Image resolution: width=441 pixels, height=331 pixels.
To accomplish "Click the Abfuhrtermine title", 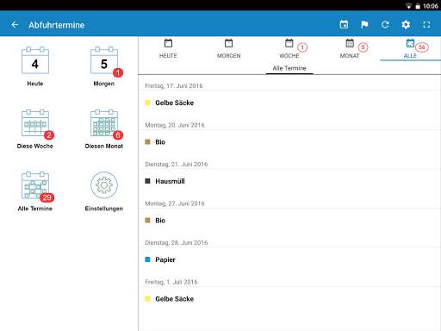I will (57, 25).
